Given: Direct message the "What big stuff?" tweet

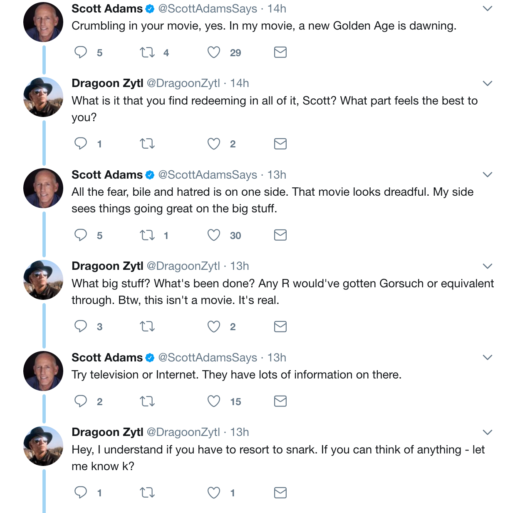Looking at the screenshot, I should [x=280, y=326].
